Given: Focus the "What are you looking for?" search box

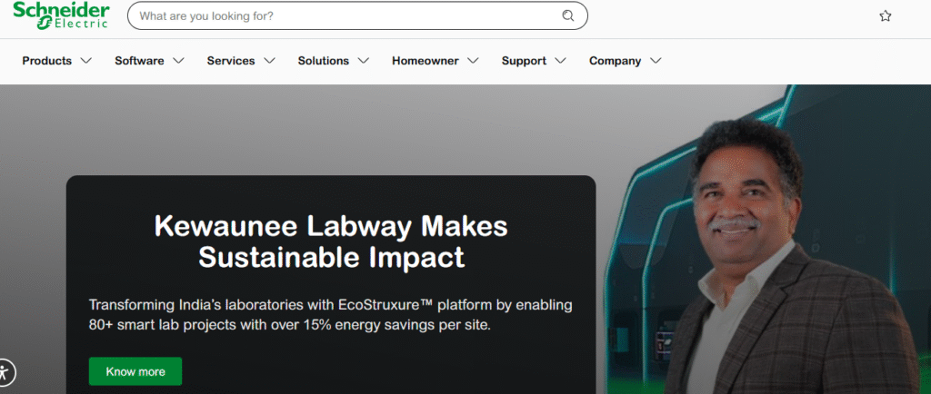Looking at the screenshot, I should (x=345, y=15).
